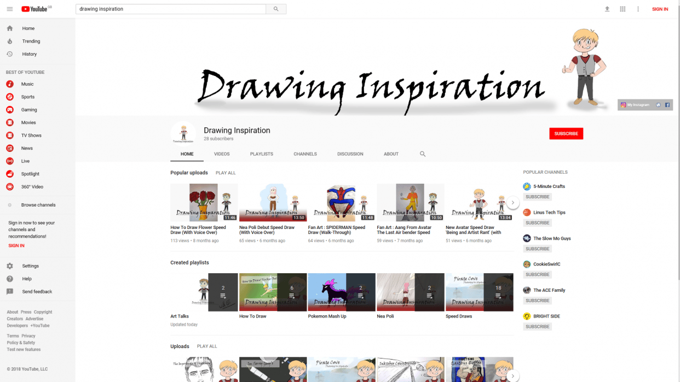Expand more popular uploads with right arrow
680x382 pixels.
pyautogui.click(x=512, y=202)
